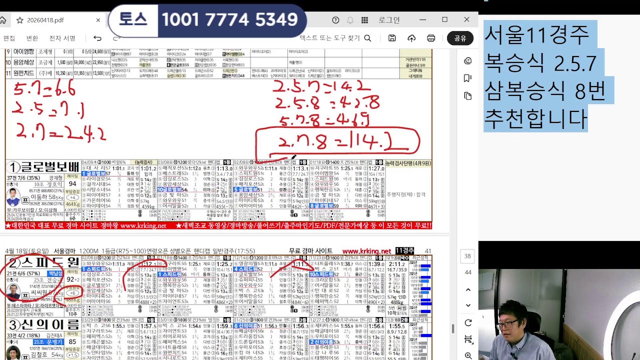This screenshot has height=360, width=640.
Task: Click the undo arrow in the toolbar
Action: pos(97,38)
